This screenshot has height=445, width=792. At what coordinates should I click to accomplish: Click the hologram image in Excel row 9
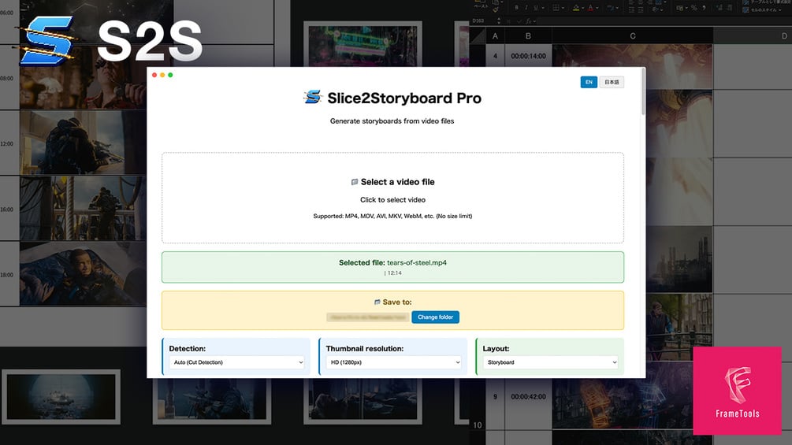click(x=623, y=403)
